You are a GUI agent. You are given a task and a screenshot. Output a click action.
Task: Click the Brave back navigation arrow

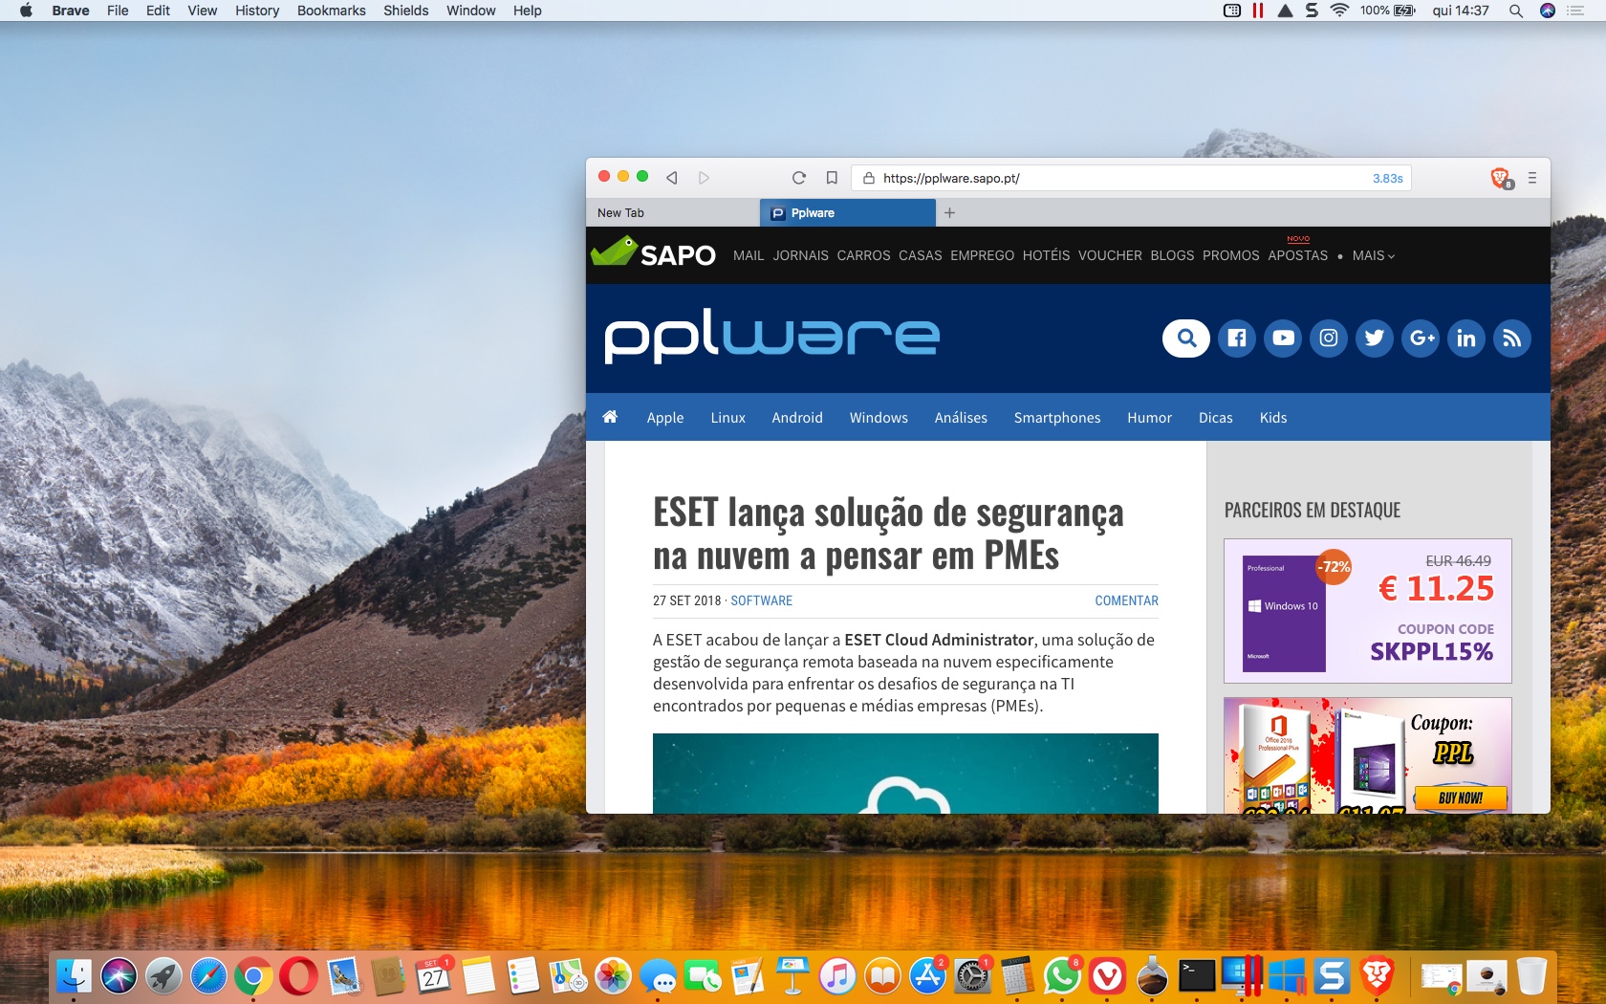[672, 178]
